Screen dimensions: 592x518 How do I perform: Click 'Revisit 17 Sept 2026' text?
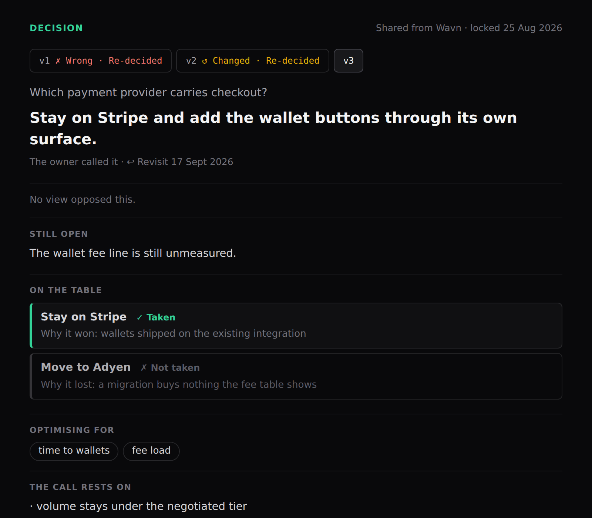185,162
